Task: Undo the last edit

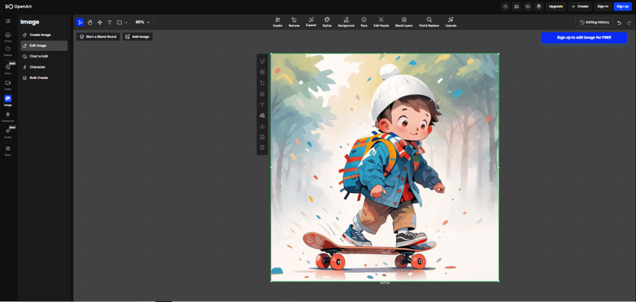Action: pyautogui.click(x=619, y=22)
